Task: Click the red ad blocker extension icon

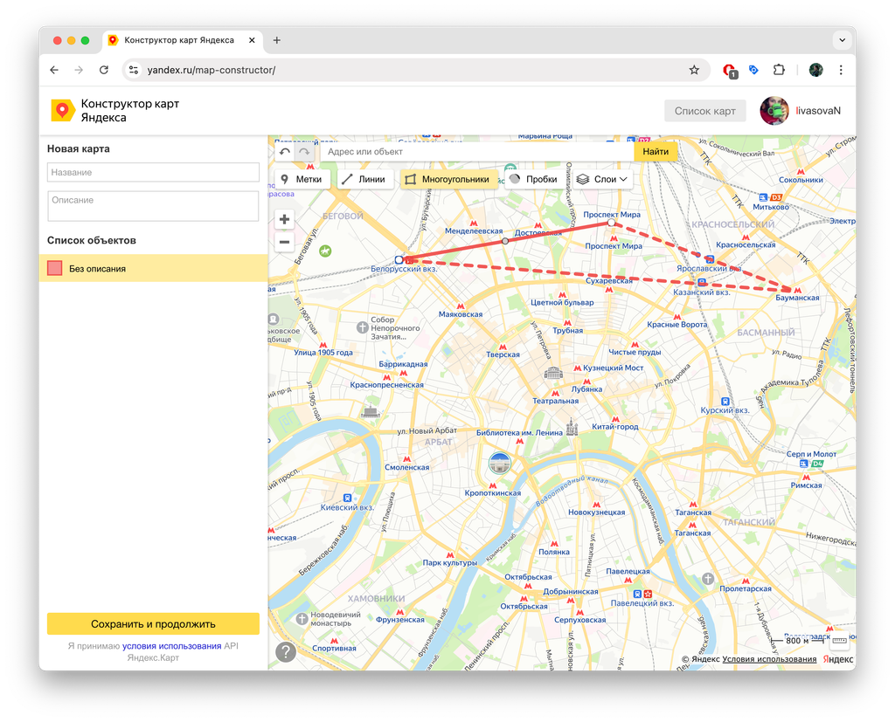Action: click(x=729, y=71)
